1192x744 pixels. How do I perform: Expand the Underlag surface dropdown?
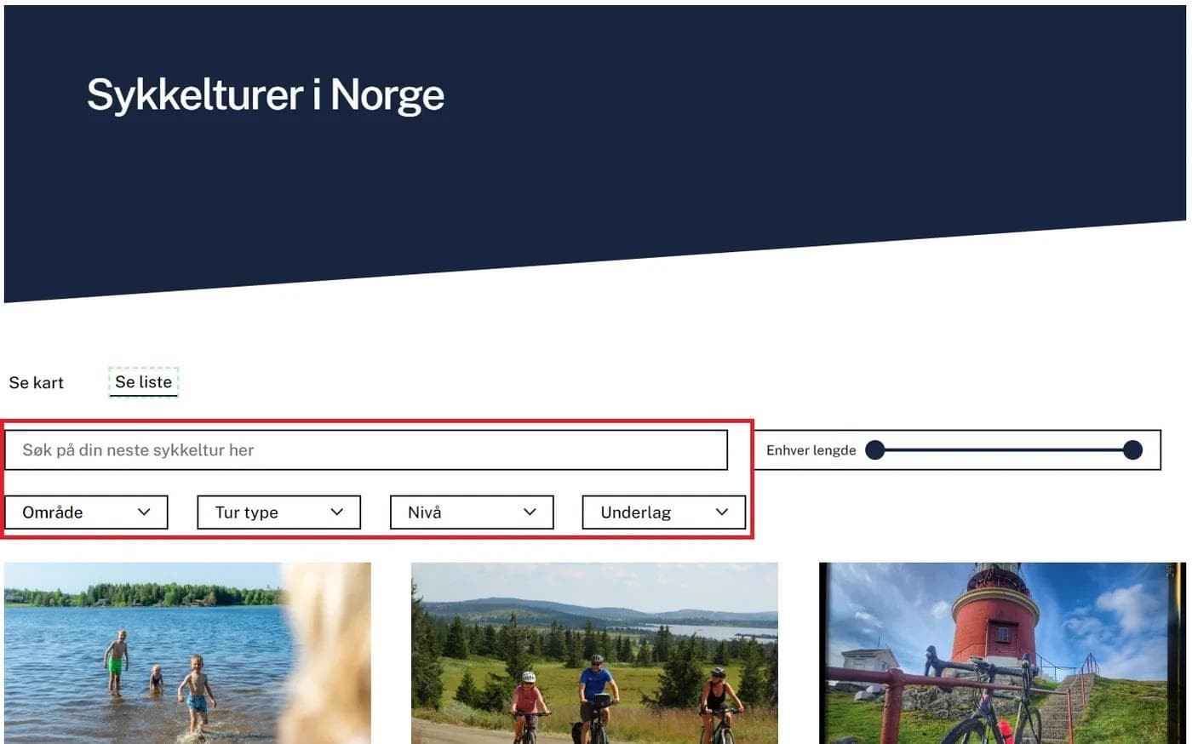[663, 512]
